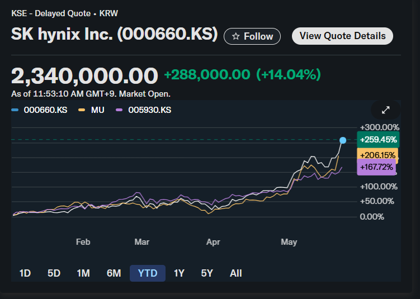Screen dimensions: 420x299
Task: Click the price 2,340,000.00
Action: pyautogui.click(x=84, y=75)
